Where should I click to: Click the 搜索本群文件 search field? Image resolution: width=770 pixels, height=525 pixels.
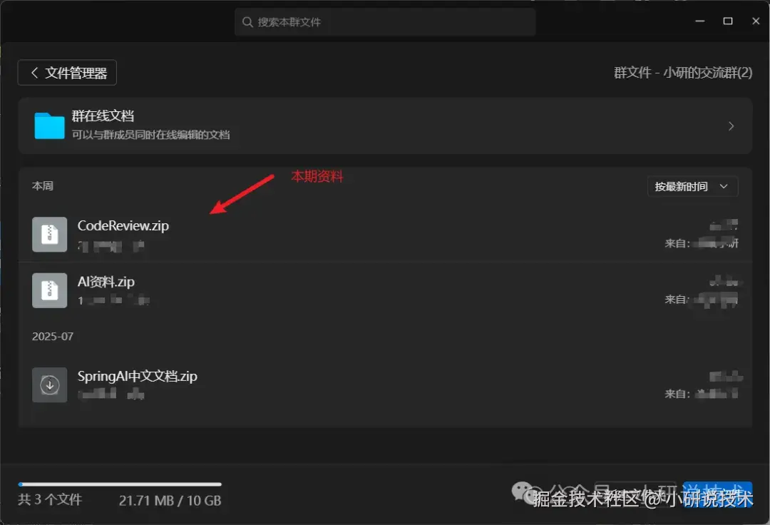click(x=385, y=22)
